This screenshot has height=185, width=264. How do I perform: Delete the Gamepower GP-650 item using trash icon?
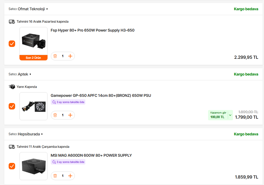55,115
